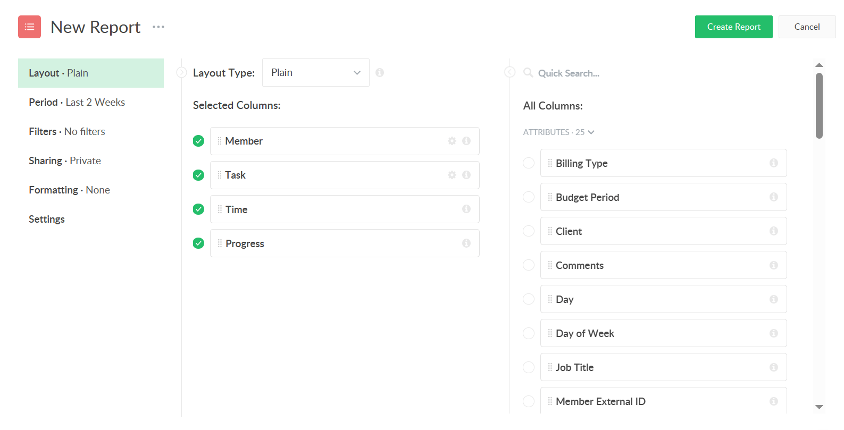The image size is (844, 430).
Task: Click info icon for Budget Period
Action: click(x=774, y=197)
